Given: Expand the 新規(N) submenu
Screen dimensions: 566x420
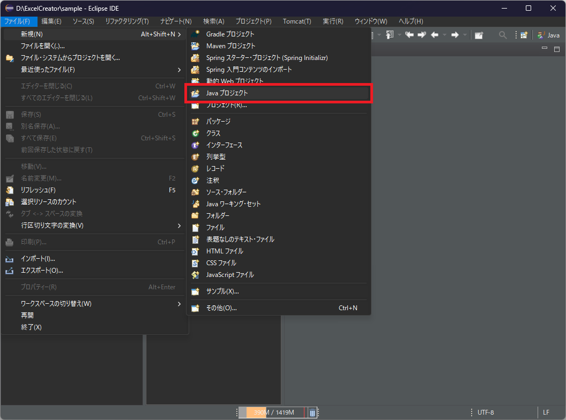Looking at the screenshot, I should click(x=94, y=34).
